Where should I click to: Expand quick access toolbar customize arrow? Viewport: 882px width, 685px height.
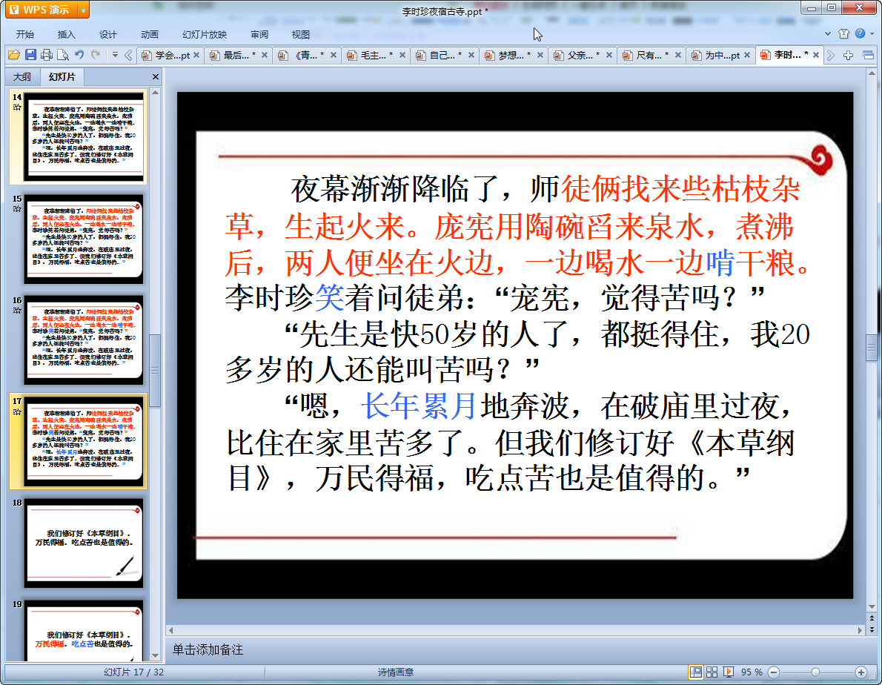tap(115, 55)
